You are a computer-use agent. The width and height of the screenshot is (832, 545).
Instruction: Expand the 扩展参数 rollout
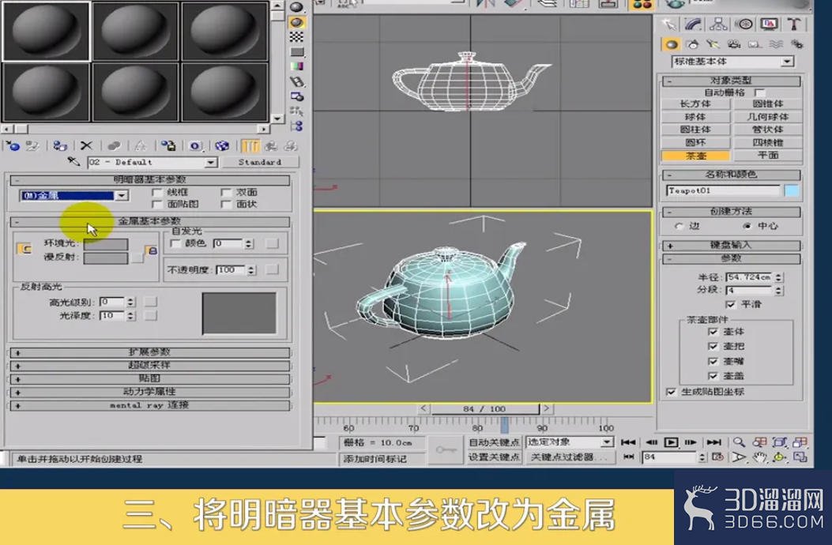coord(149,352)
